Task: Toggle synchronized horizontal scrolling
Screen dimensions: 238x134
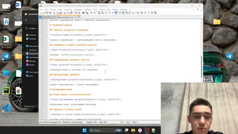Action: coord(102,13)
